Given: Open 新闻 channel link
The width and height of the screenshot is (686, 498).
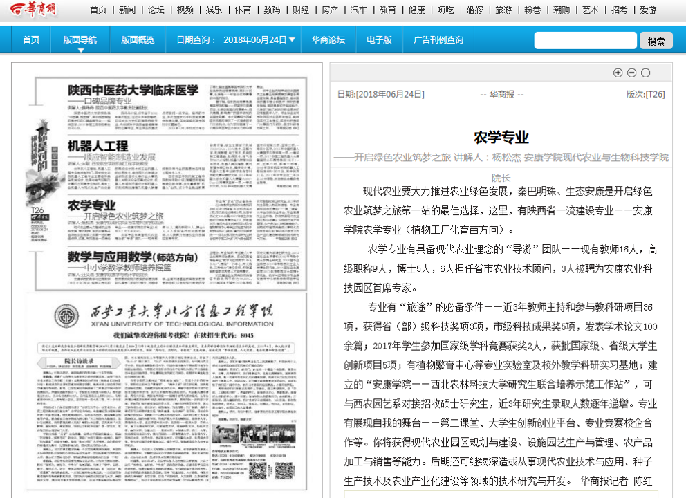Looking at the screenshot, I should click(x=127, y=10).
